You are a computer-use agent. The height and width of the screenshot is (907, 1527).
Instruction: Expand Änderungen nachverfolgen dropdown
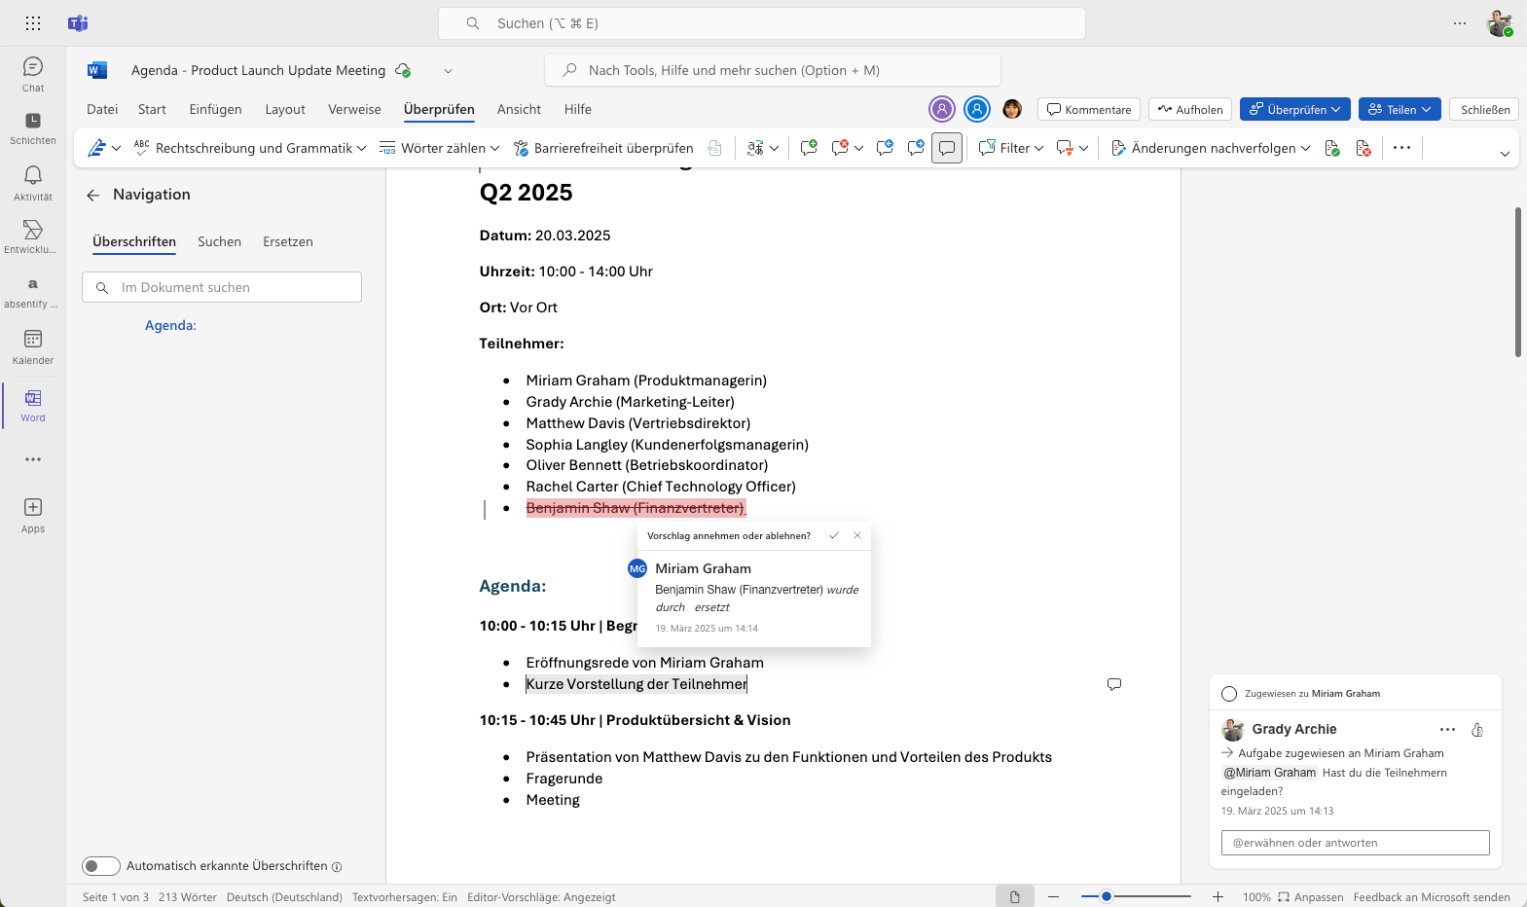point(1305,148)
